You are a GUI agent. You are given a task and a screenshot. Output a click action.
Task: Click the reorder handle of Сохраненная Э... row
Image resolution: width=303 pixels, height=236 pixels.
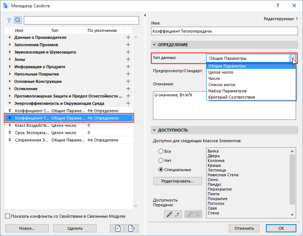click(x=10, y=140)
